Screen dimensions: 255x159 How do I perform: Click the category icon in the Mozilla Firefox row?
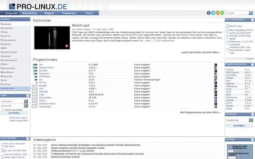[x=215, y=67]
